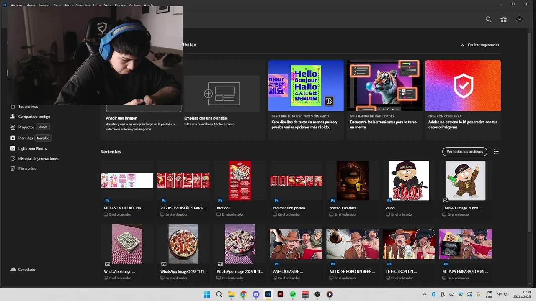Open posteo 1 scarface recent file
Viewport: 536px width, 301px height.
[353, 190]
